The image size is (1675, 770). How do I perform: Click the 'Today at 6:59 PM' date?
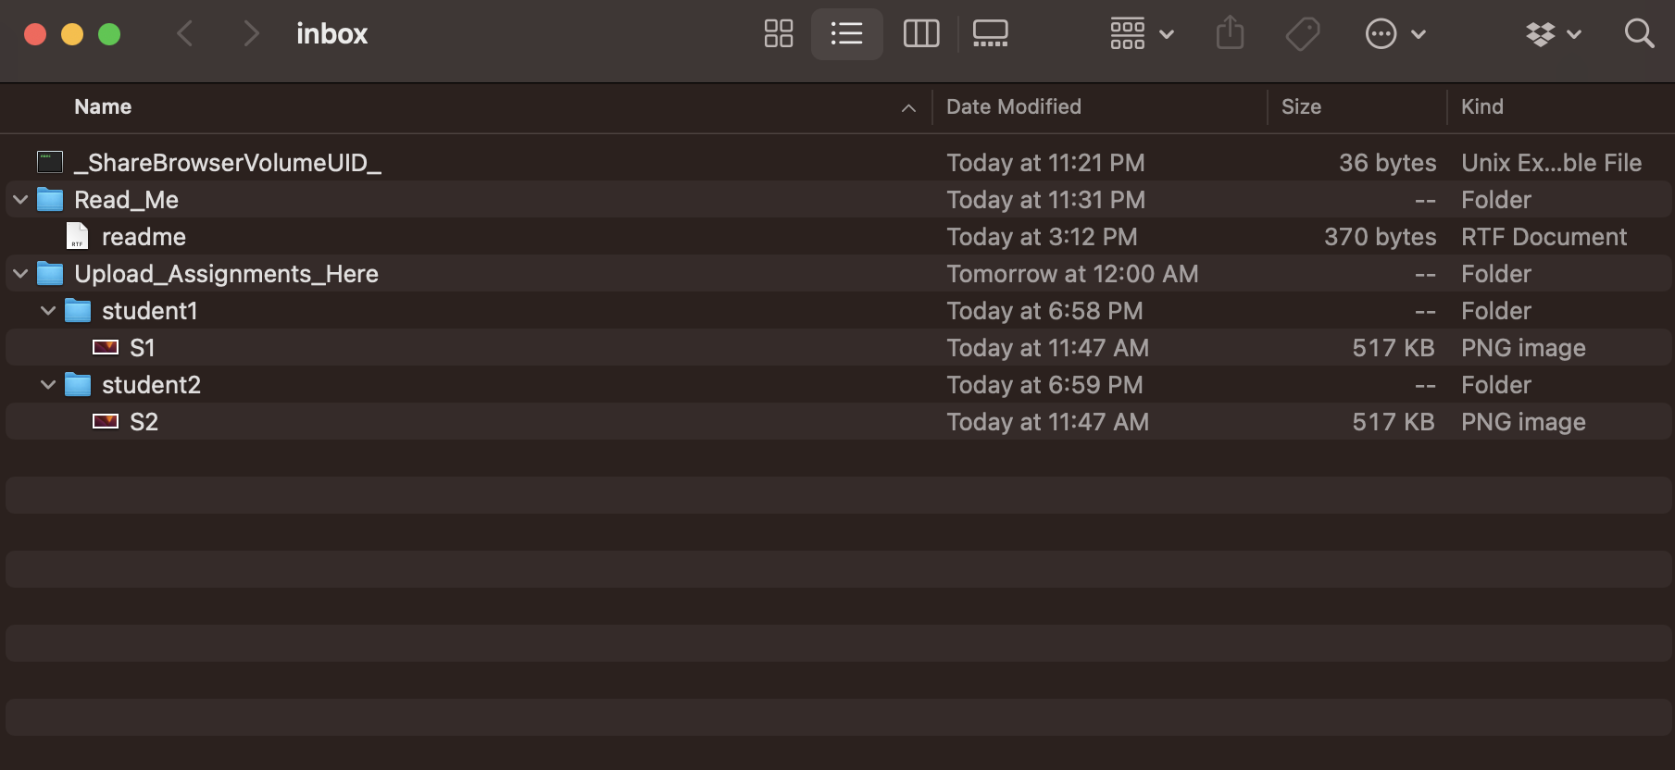click(x=1044, y=385)
